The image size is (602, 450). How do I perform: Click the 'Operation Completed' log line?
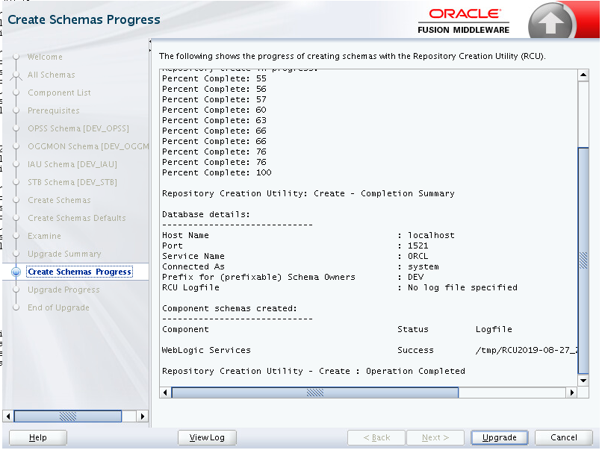[313, 371]
